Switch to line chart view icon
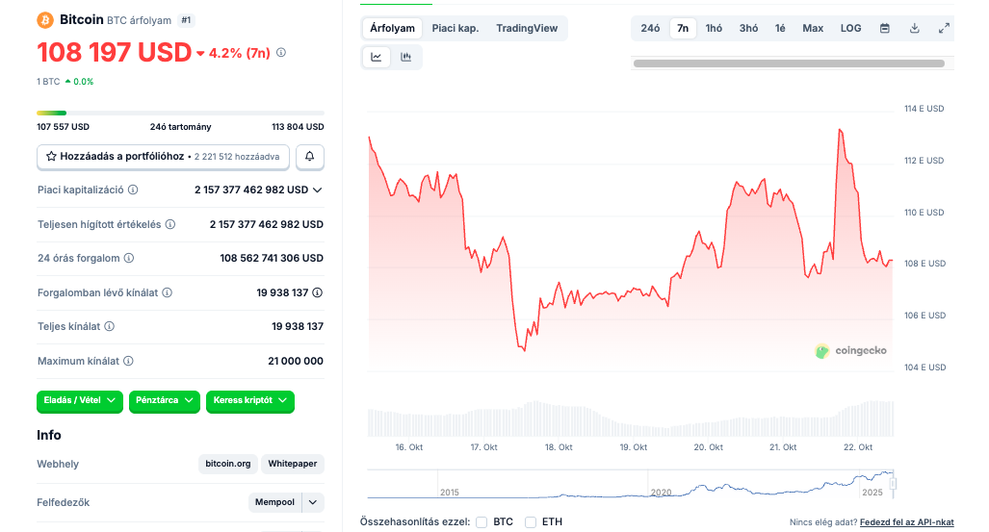Screen dimensions: 989x532 [377, 58]
